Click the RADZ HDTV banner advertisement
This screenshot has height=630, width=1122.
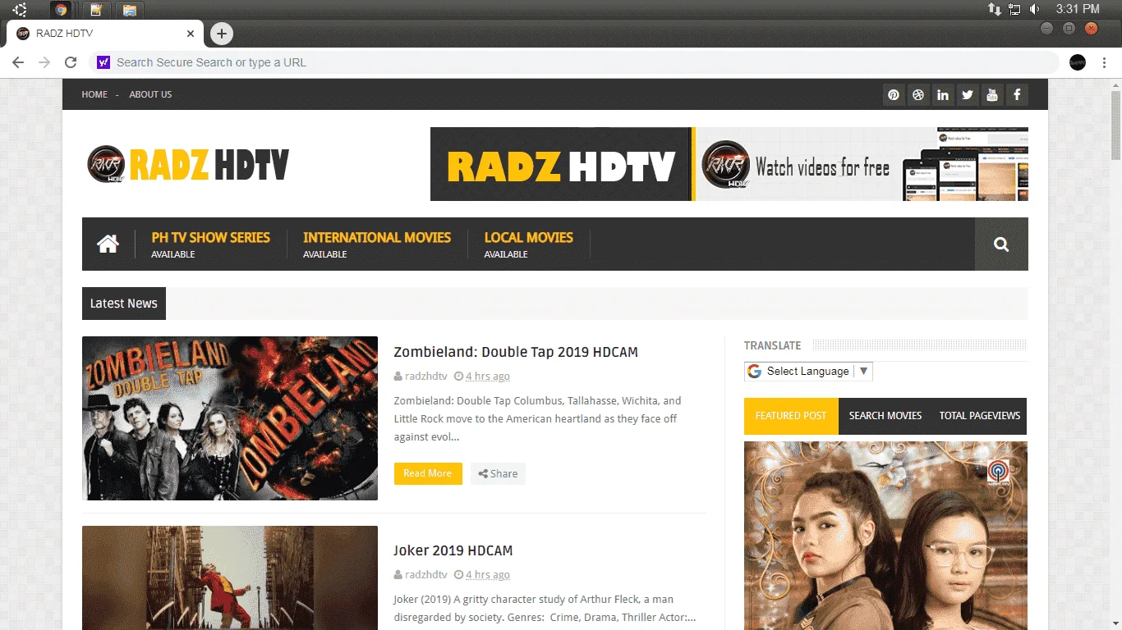[729, 164]
